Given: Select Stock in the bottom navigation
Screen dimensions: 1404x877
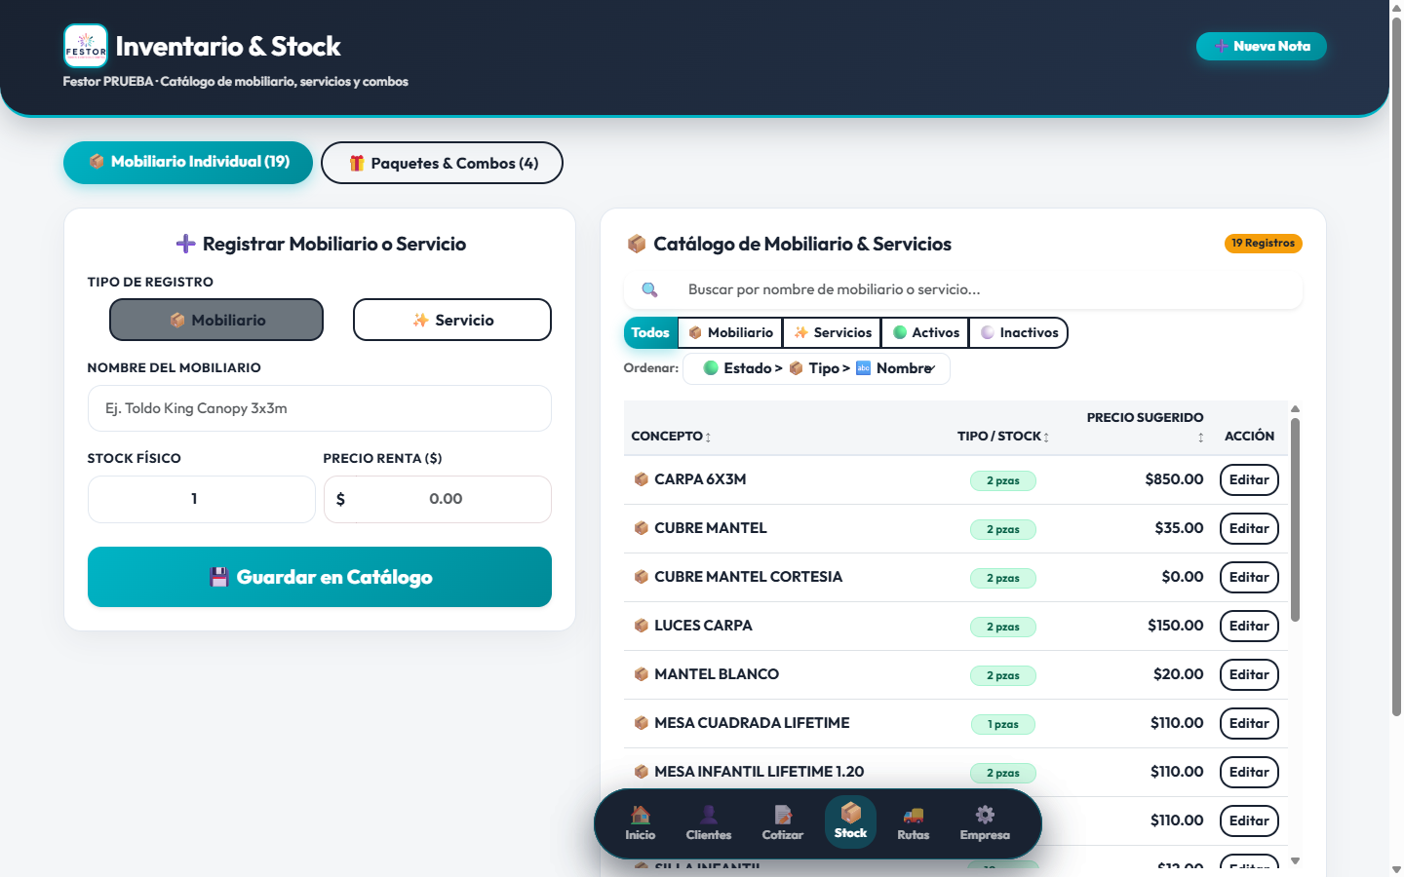Looking at the screenshot, I should pyautogui.click(x=850, y=821).
